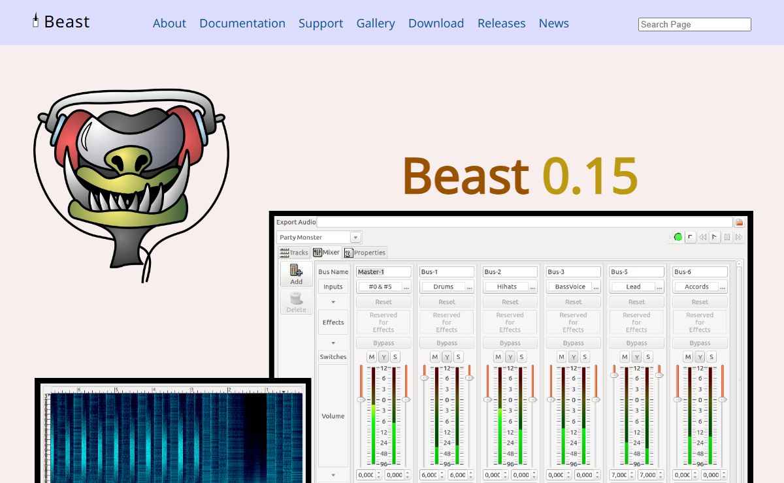Open input chooser '...' next to Lead
The height and width of the screenshot is (483, 784).
point(660,287)
